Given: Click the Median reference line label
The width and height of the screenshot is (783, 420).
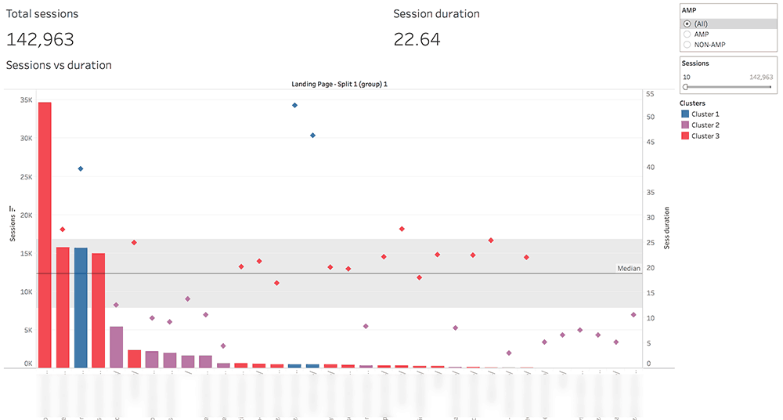Looking at the screenshot, I should pyautogui.click(x=629, y=269).
